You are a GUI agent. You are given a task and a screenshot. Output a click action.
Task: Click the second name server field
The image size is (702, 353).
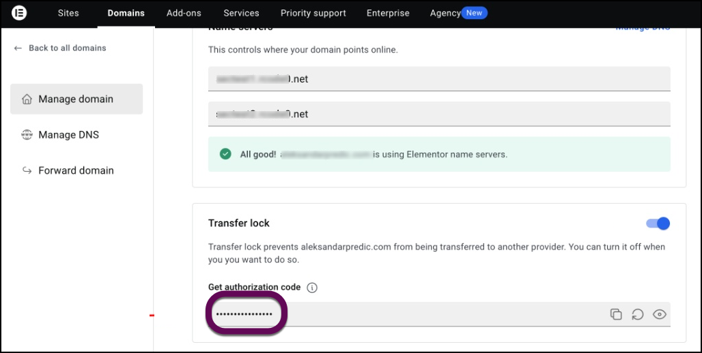click(439, 114)
